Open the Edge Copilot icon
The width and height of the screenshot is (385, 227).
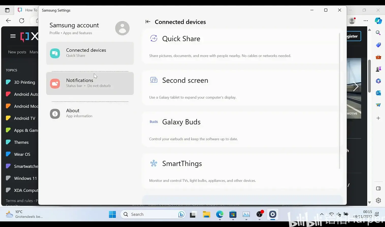378,21
